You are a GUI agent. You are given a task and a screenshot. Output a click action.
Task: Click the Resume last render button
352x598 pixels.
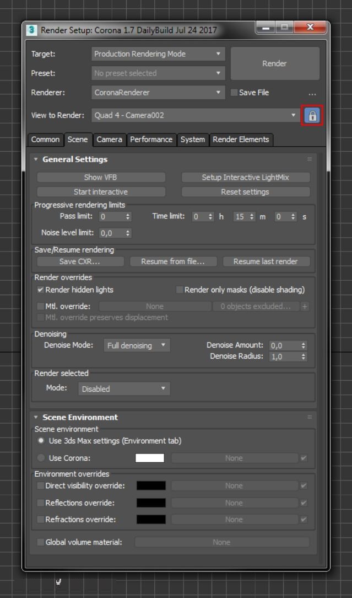[x=266, y=261]
